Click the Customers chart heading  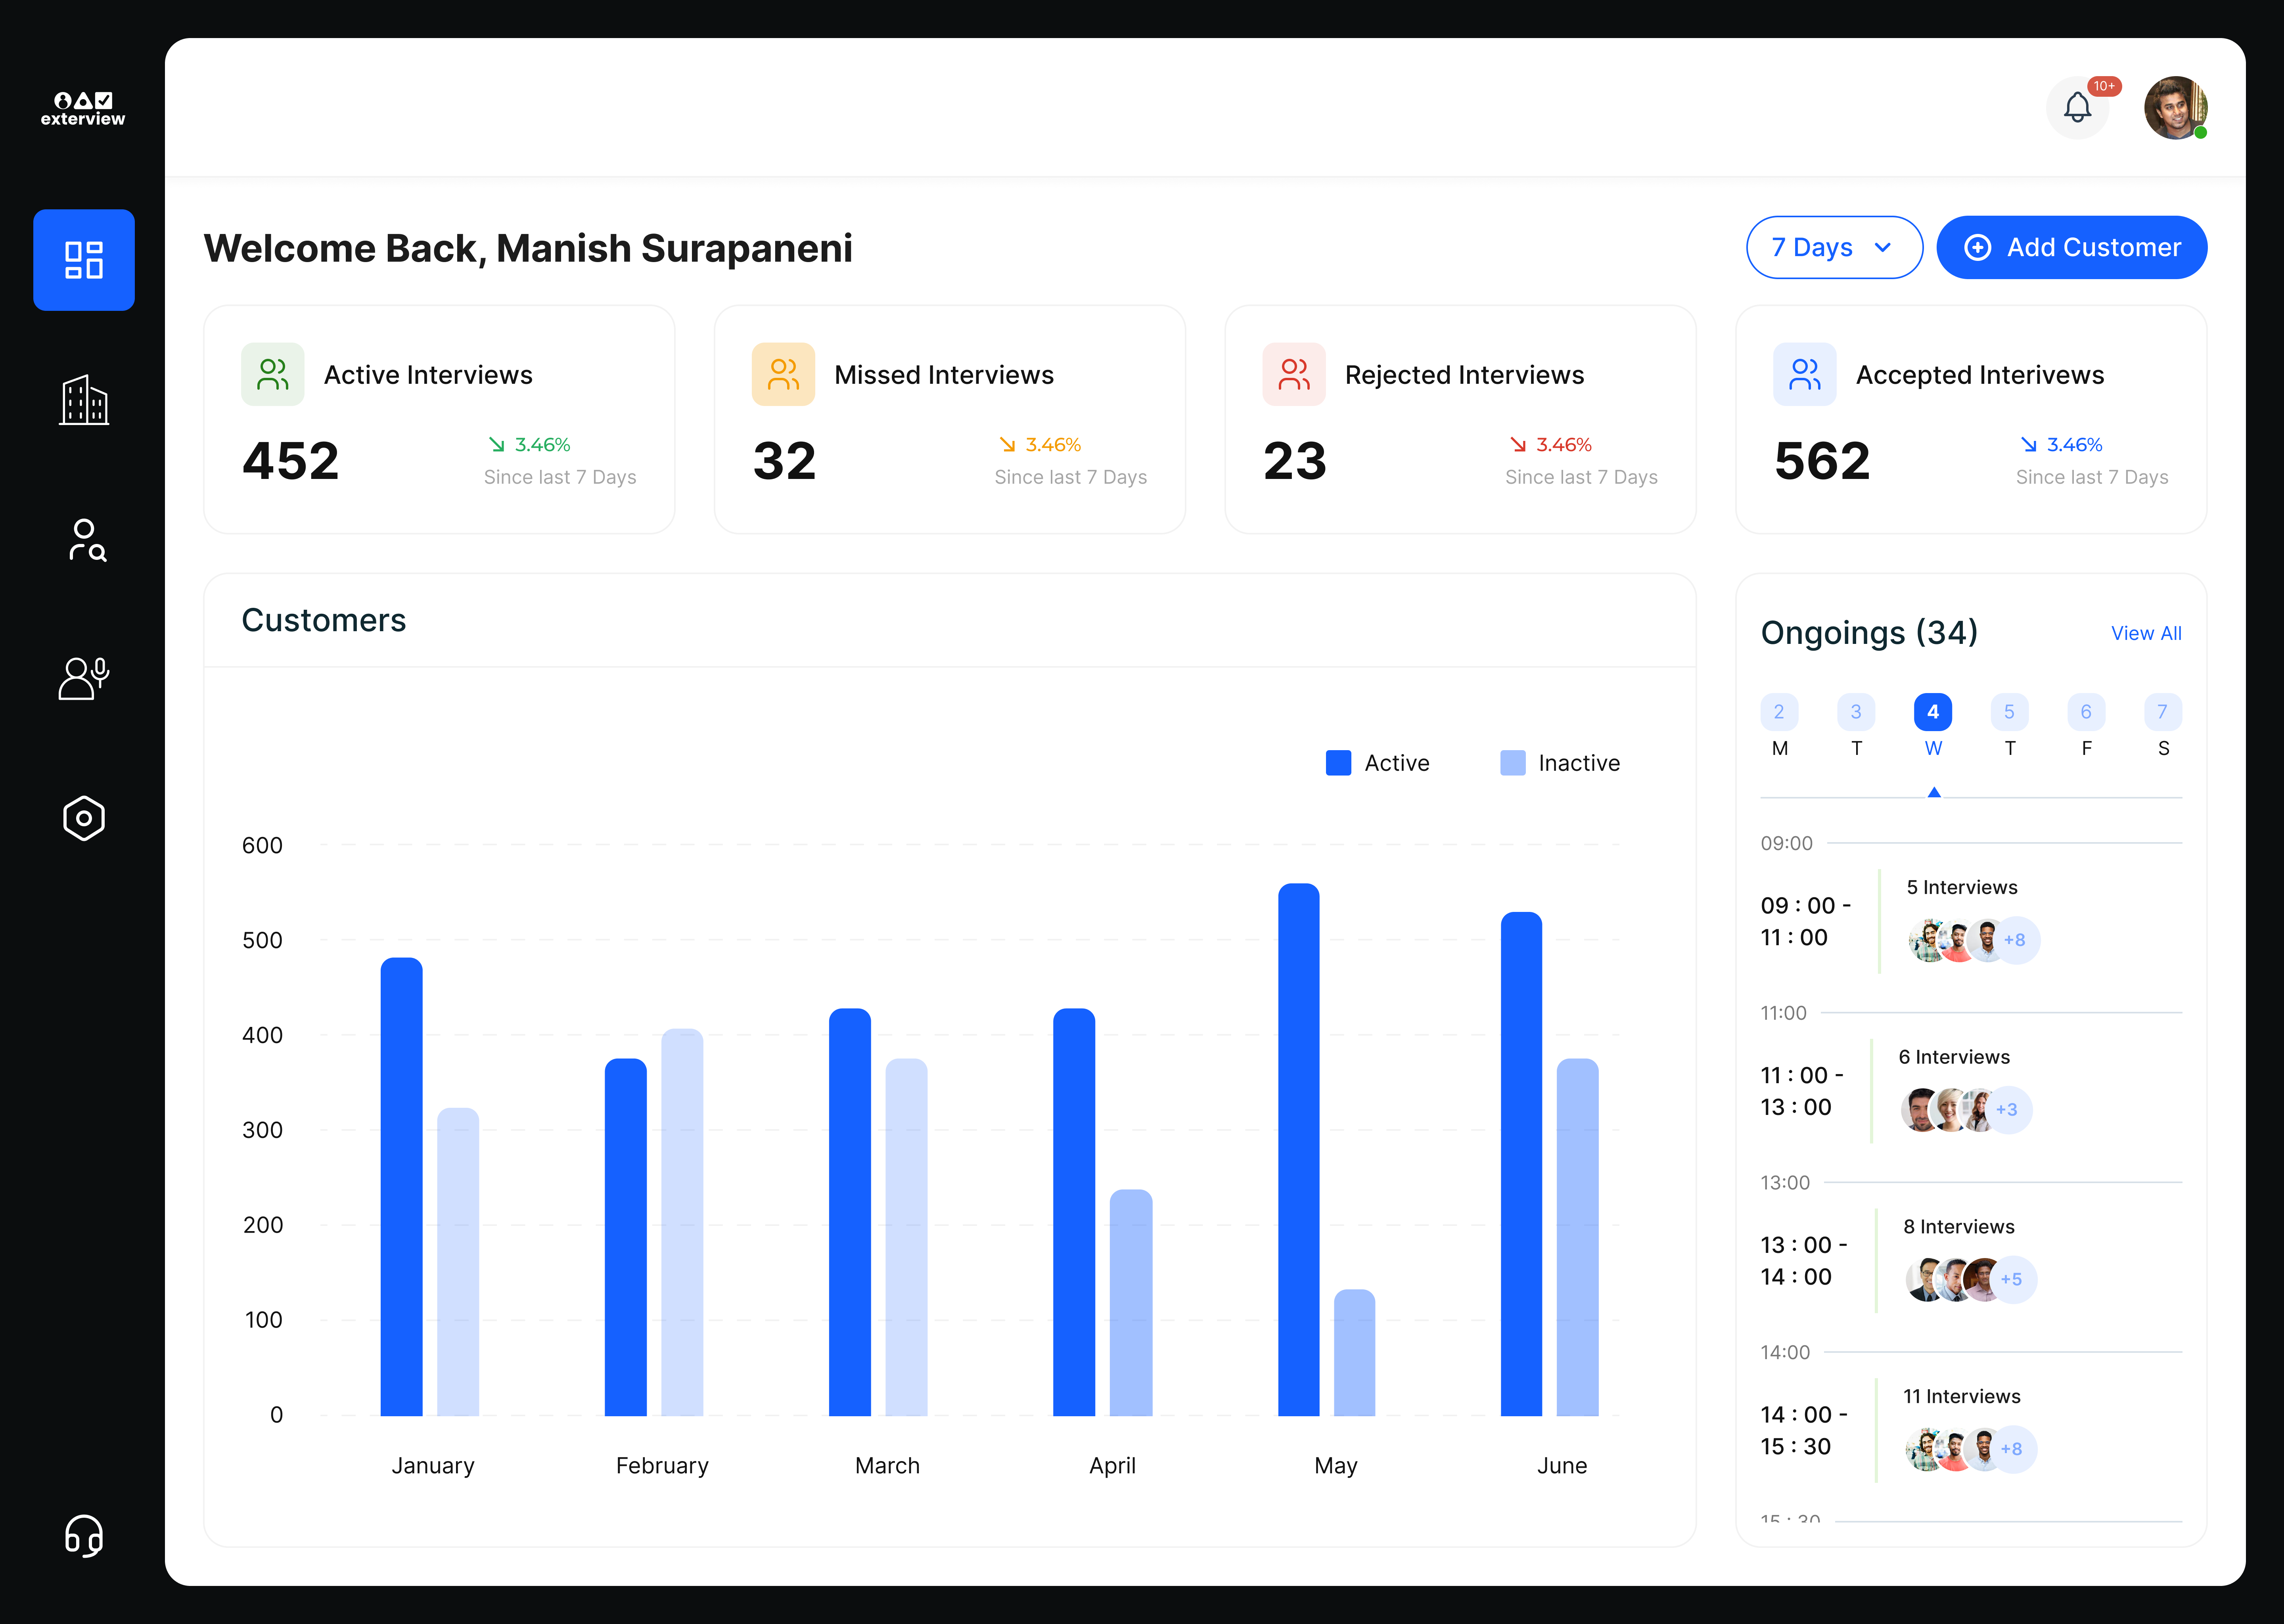324,620
